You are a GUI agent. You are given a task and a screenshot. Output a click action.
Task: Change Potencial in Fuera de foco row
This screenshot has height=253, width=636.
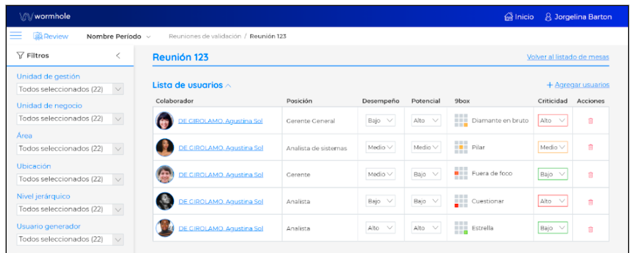[426, 174]
